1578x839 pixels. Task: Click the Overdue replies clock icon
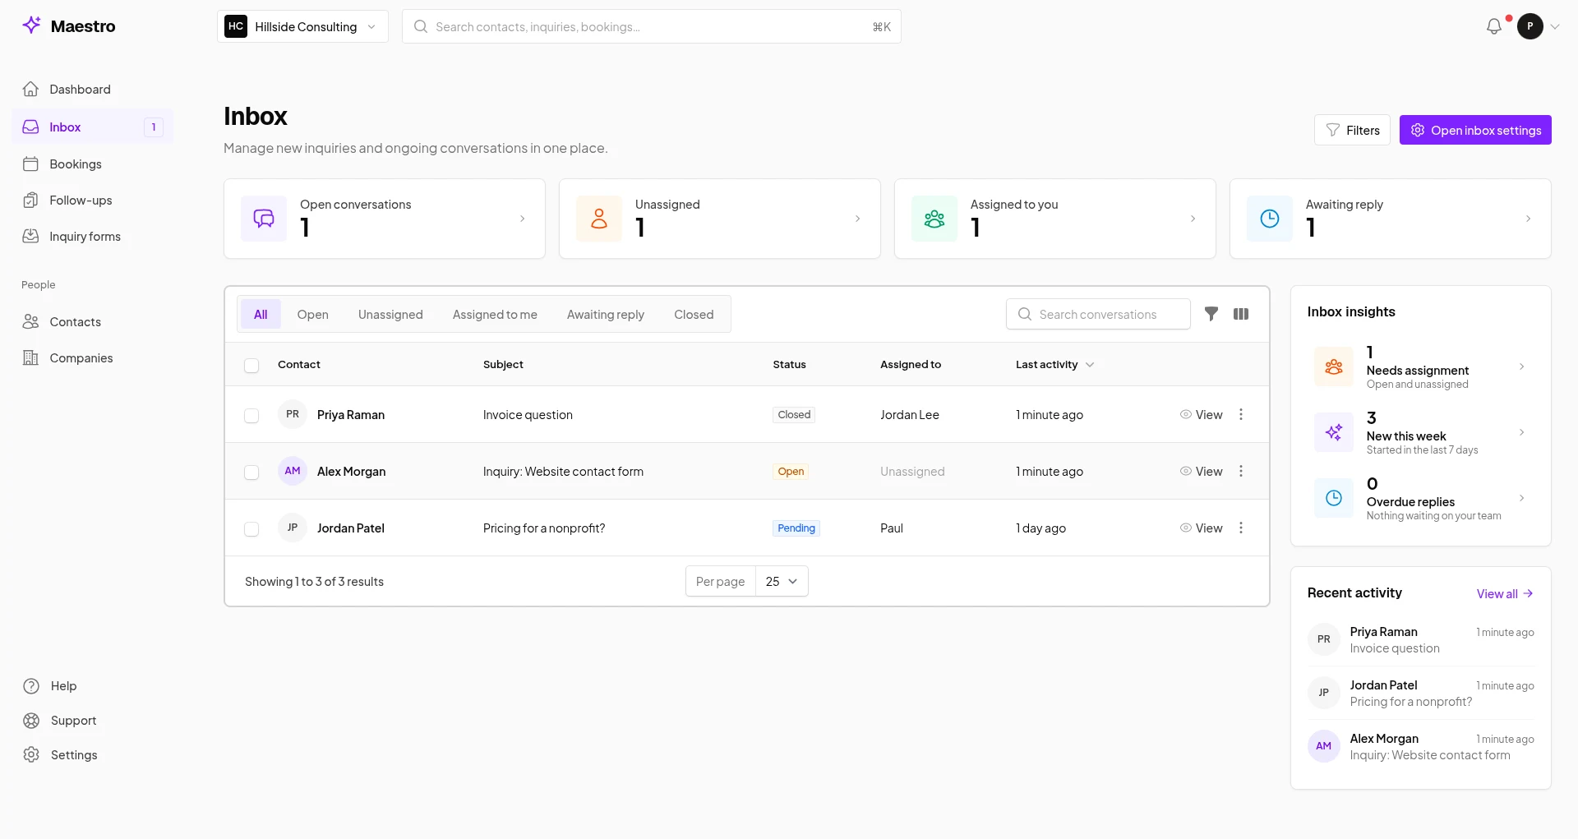1334,498
